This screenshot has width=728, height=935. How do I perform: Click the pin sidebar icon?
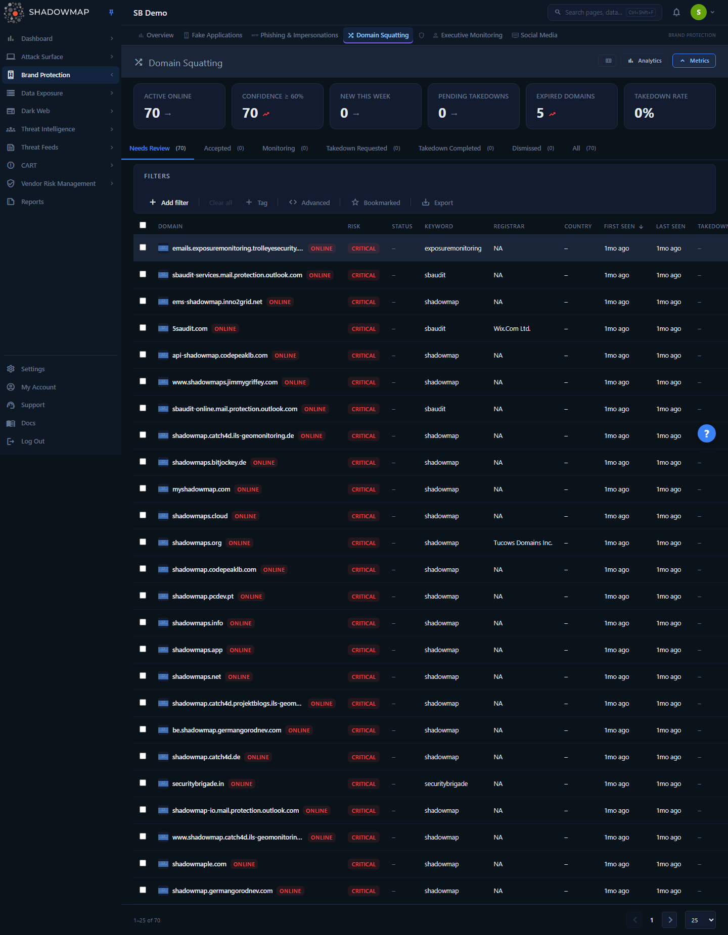point(111,13)
